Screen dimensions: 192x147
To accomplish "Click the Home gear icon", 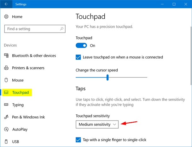I will point(6,16).
